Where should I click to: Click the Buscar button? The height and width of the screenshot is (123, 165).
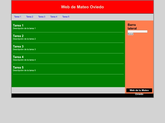[130, 34]
